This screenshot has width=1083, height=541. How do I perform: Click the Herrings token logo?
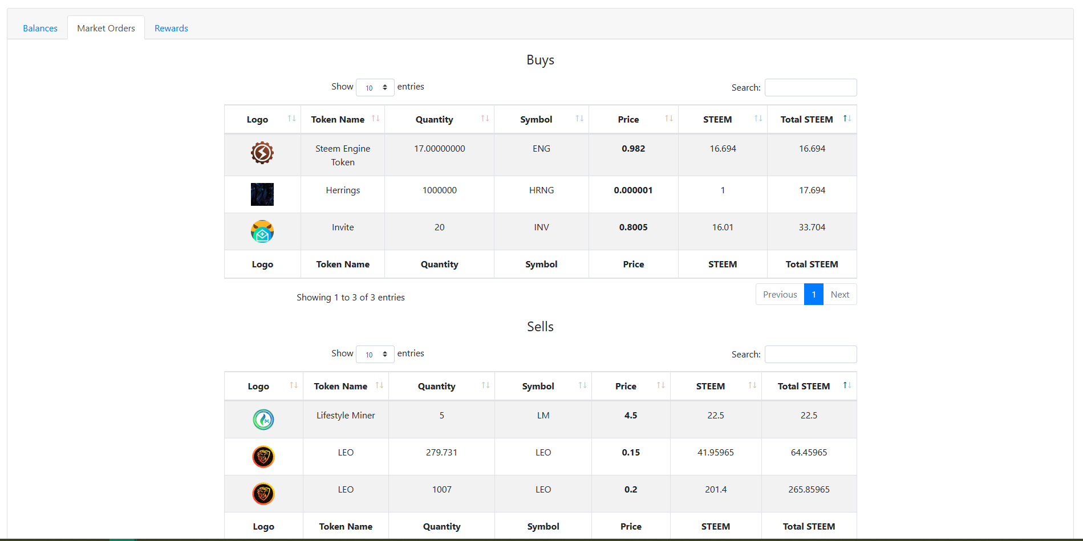tap(262, 194)
